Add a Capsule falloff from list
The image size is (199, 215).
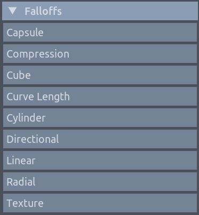[x=100, y=33]
